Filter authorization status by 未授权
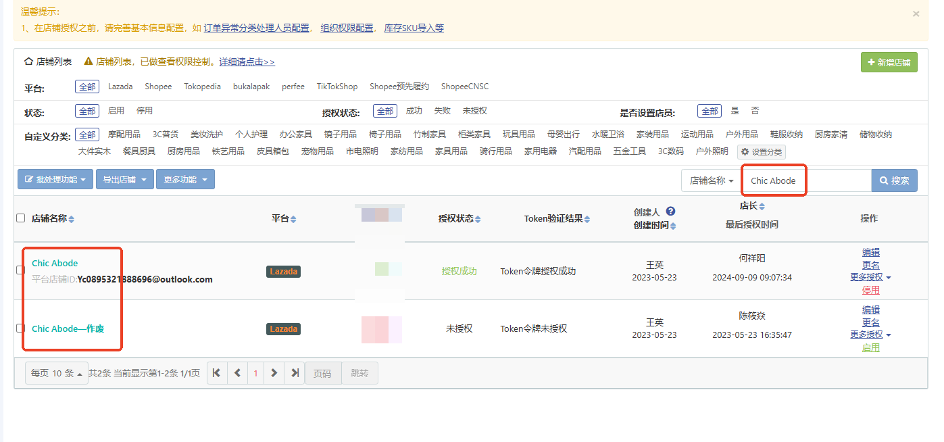 click(x=474, y=111)
